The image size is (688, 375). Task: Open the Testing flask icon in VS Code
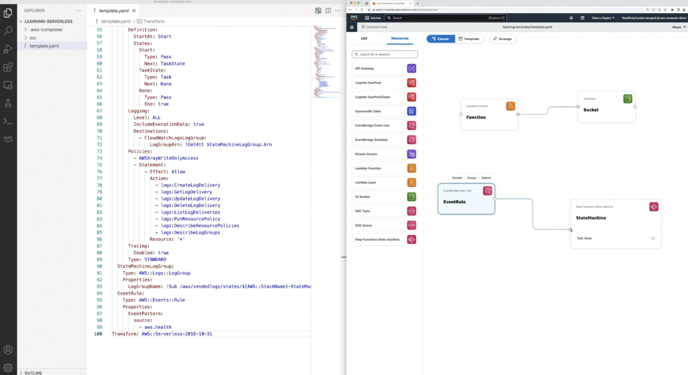[x=8, y=103]
